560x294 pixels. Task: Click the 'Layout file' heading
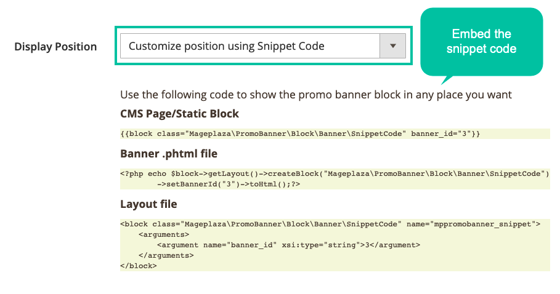tap(148, 204)
